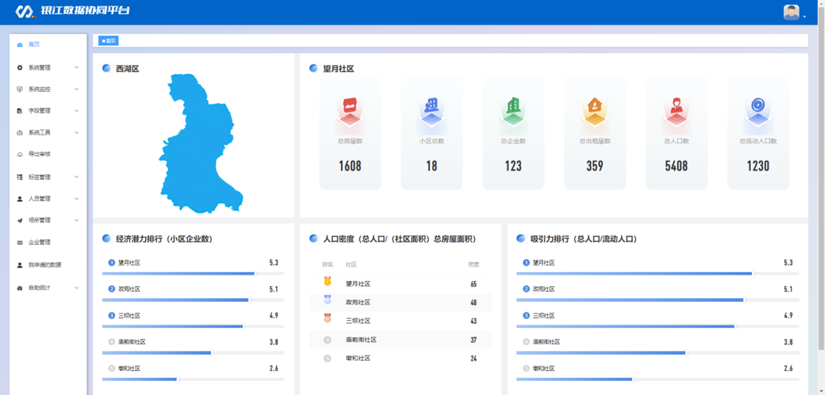Click the 总流动人口数 target icon
The height and width of the screenshot is (395, 825).
[758, 109]
